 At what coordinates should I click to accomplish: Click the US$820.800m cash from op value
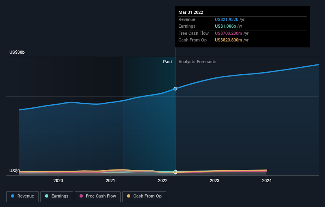tap(228, 40)
